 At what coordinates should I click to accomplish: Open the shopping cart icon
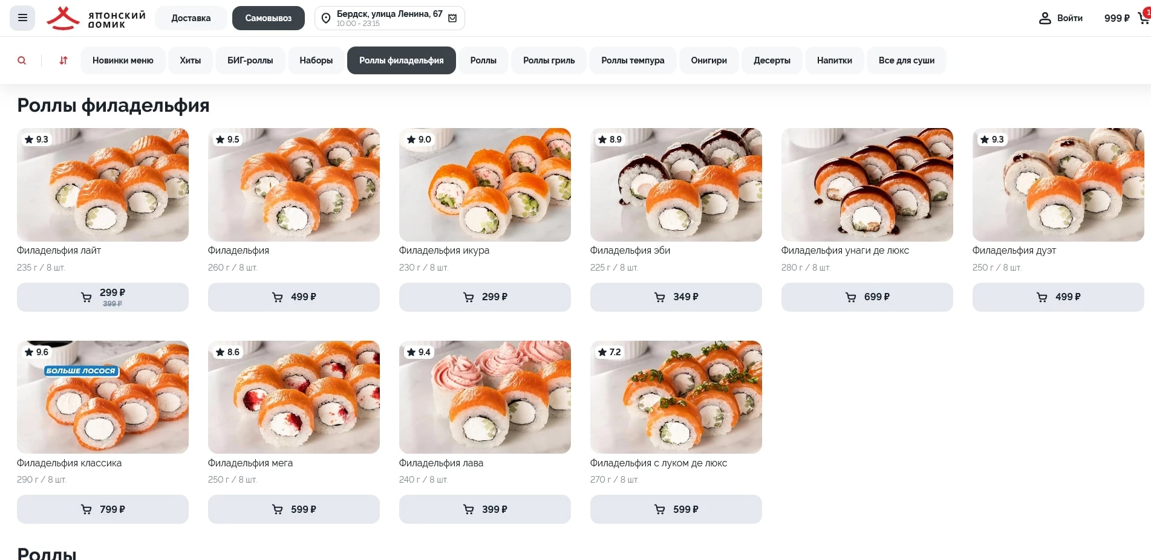pos(1143,18)
